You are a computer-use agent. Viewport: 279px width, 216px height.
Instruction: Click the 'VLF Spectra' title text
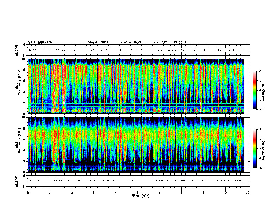[40, 42]
